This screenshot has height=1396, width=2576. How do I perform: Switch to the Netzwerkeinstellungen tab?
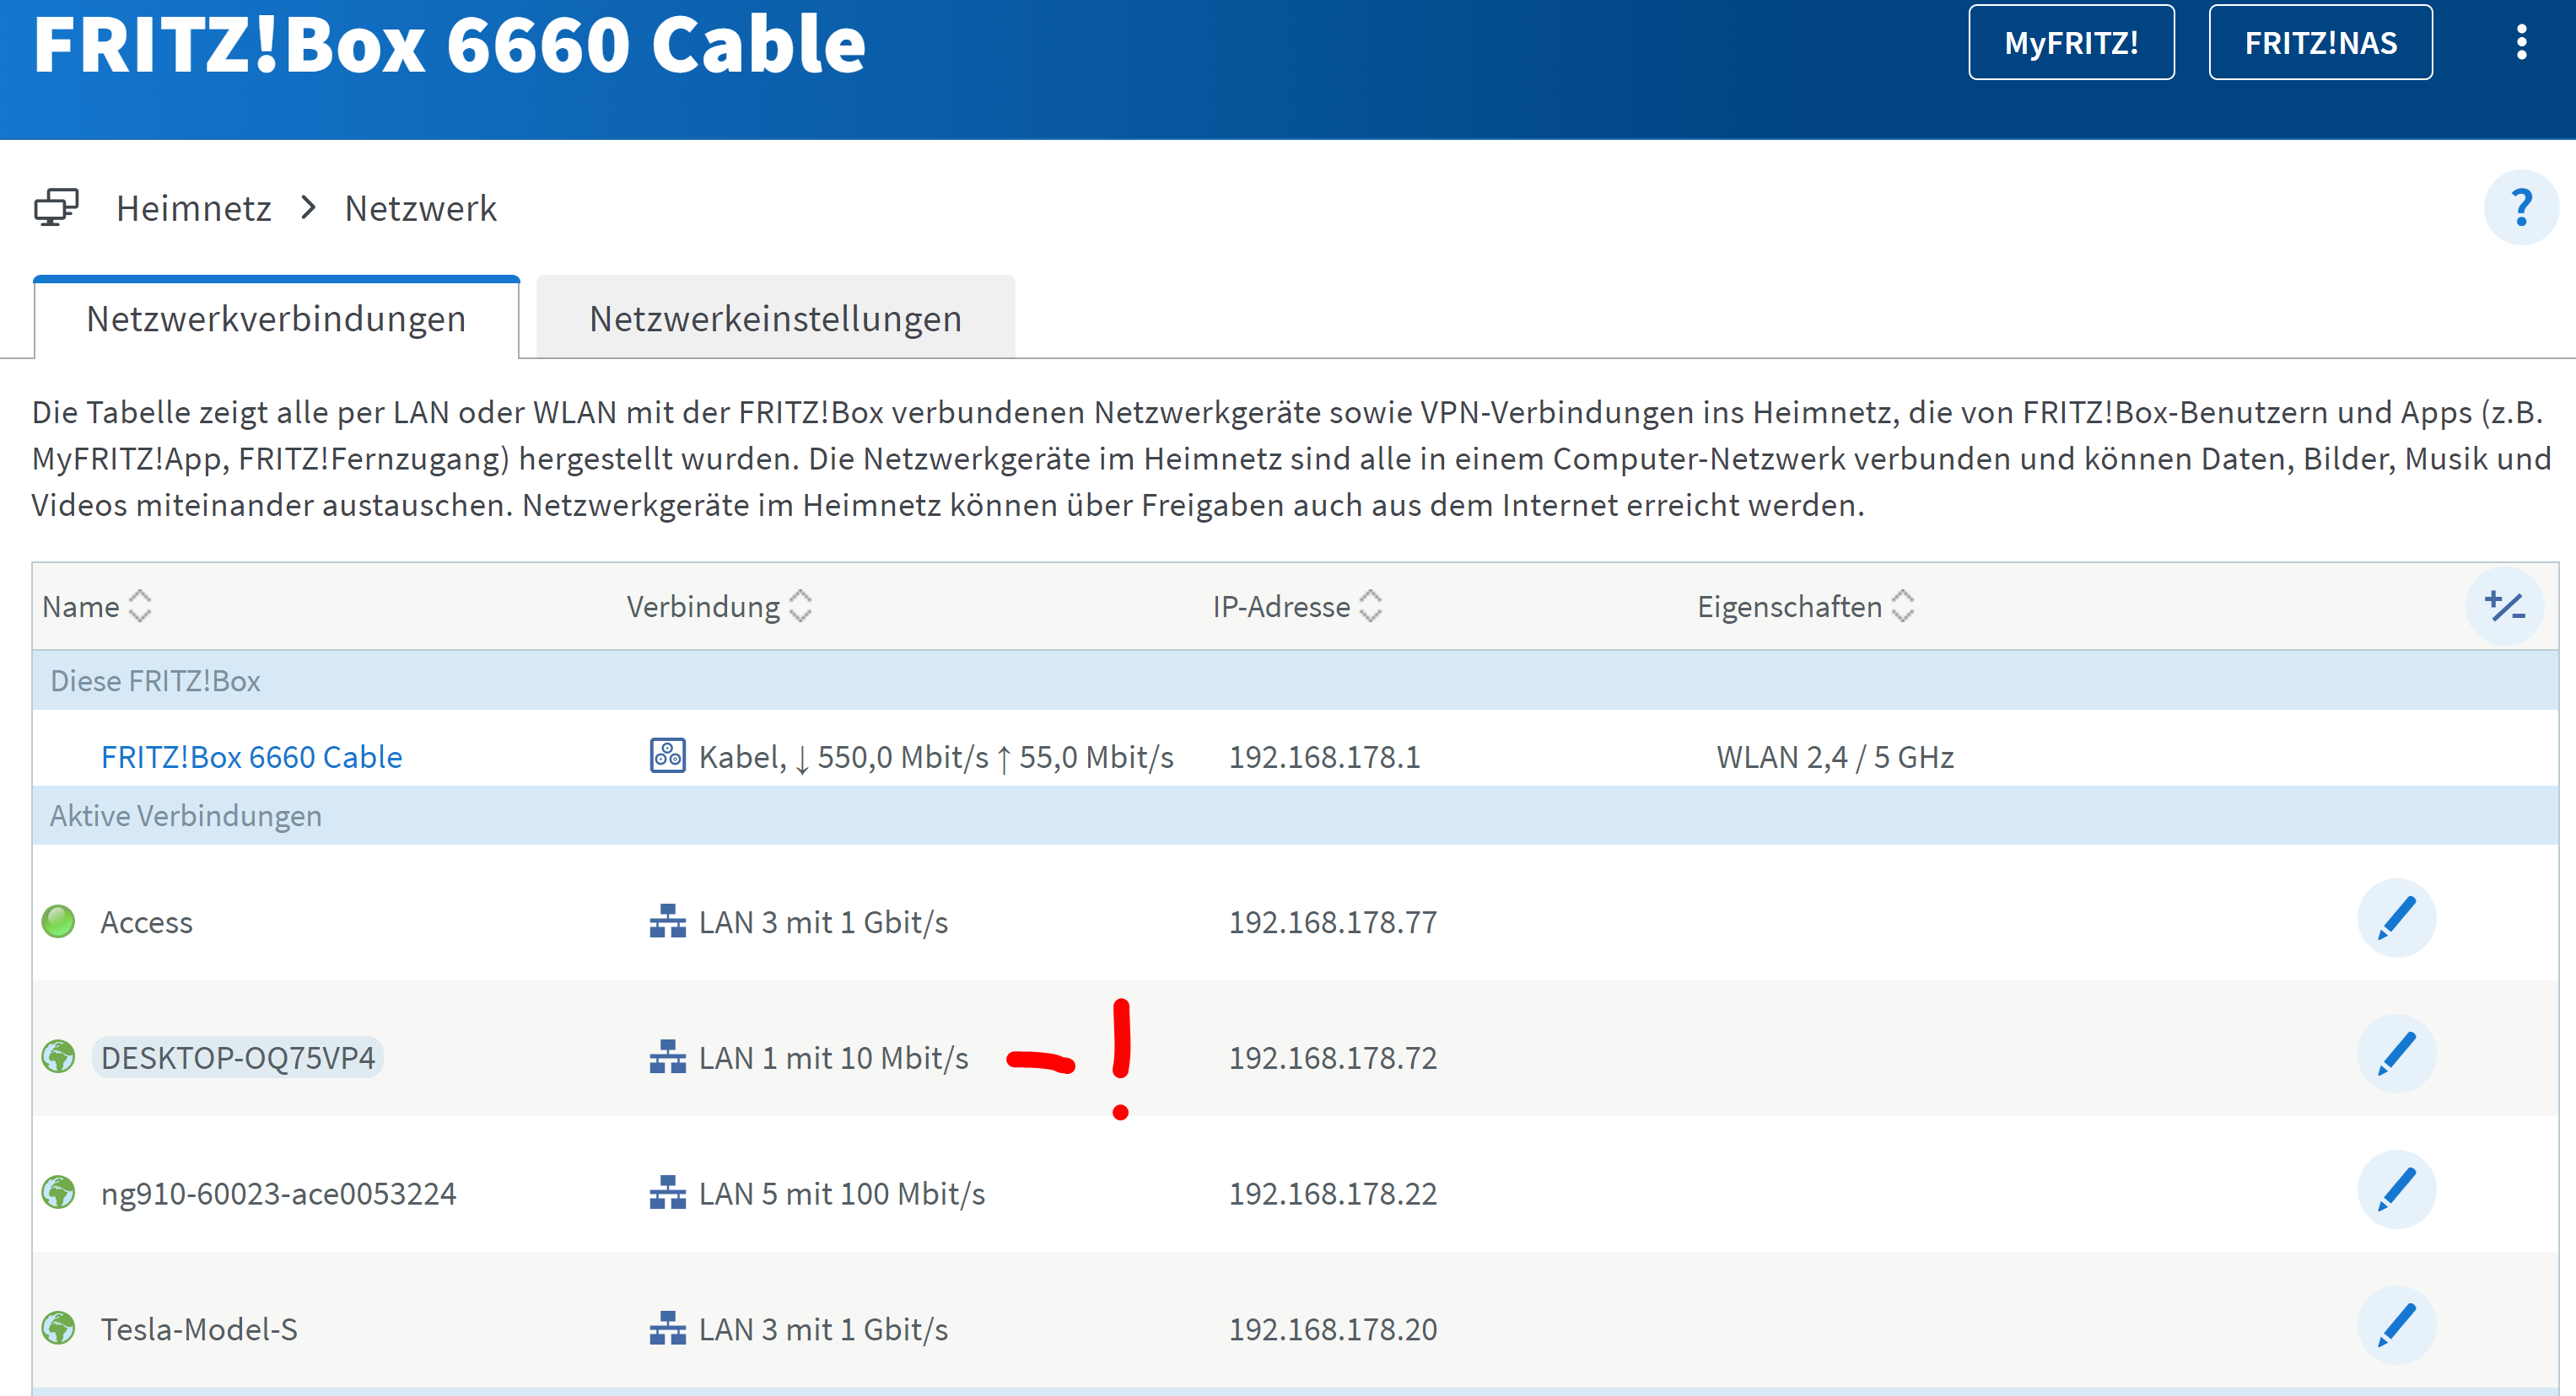click(x=775, y=319)
